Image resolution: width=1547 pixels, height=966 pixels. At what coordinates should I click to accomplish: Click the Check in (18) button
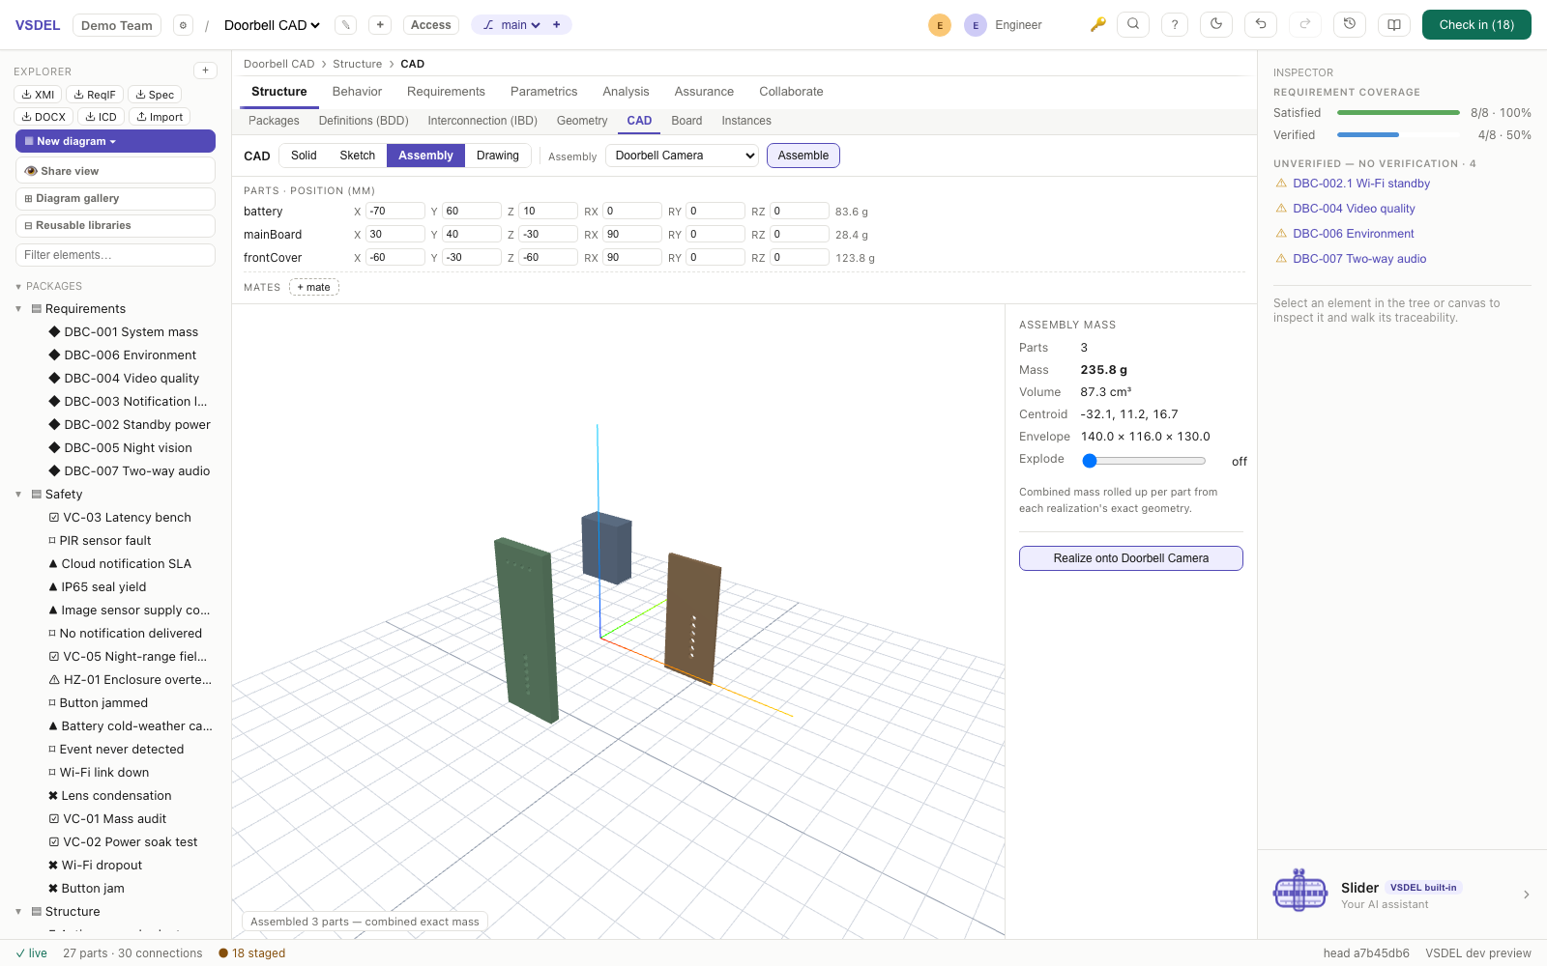coord(1476,25)
